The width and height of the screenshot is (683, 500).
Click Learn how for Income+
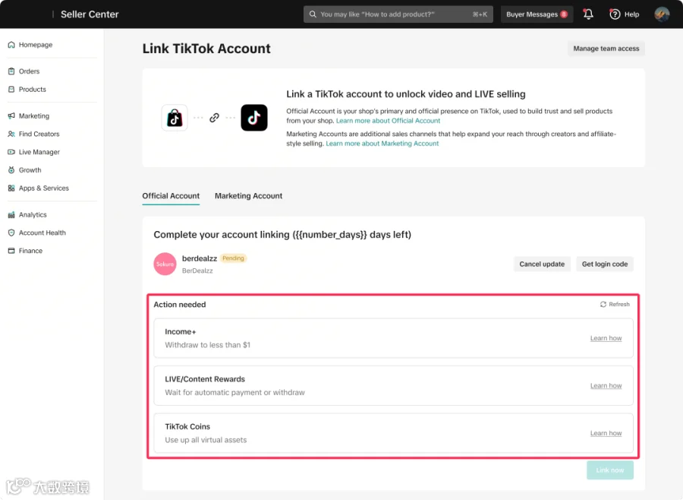pyautogui.click(x=606, y=338)
